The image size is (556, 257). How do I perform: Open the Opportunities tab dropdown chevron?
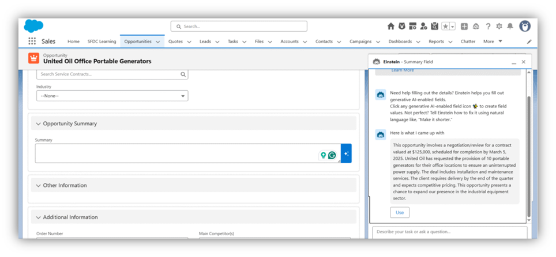coord(158,42)
